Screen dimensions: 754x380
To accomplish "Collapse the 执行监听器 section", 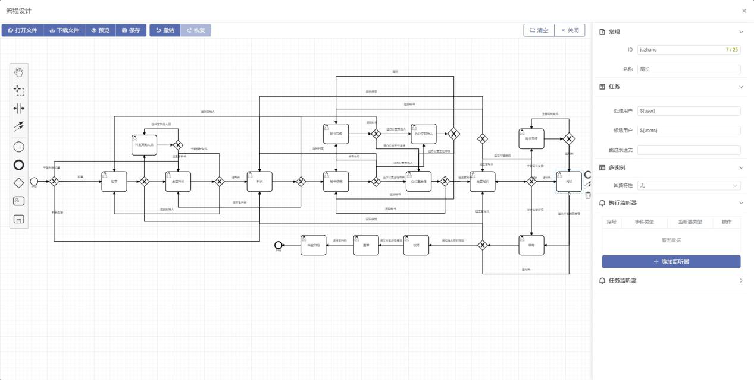I will click(741, 203).
